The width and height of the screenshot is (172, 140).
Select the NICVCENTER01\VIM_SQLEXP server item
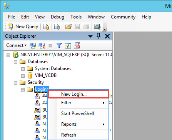coord(66,55)
